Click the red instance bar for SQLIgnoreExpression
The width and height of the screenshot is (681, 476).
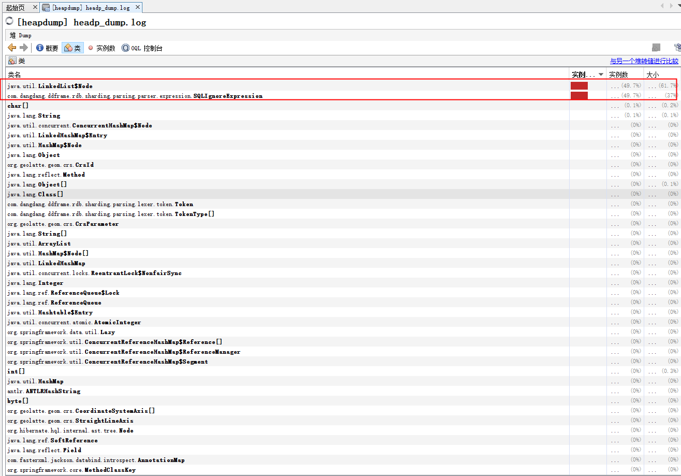click(579, 95)
